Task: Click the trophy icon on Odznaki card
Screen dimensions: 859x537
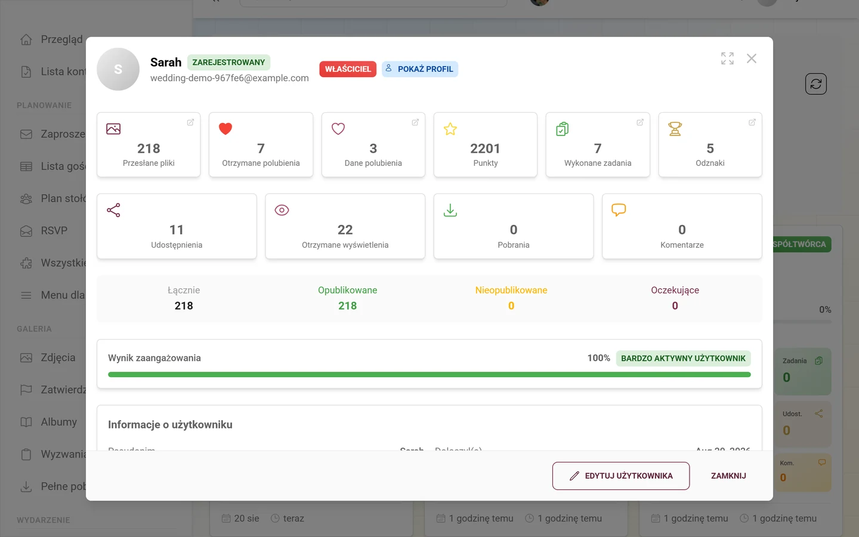Action: (x=675, y=129)
